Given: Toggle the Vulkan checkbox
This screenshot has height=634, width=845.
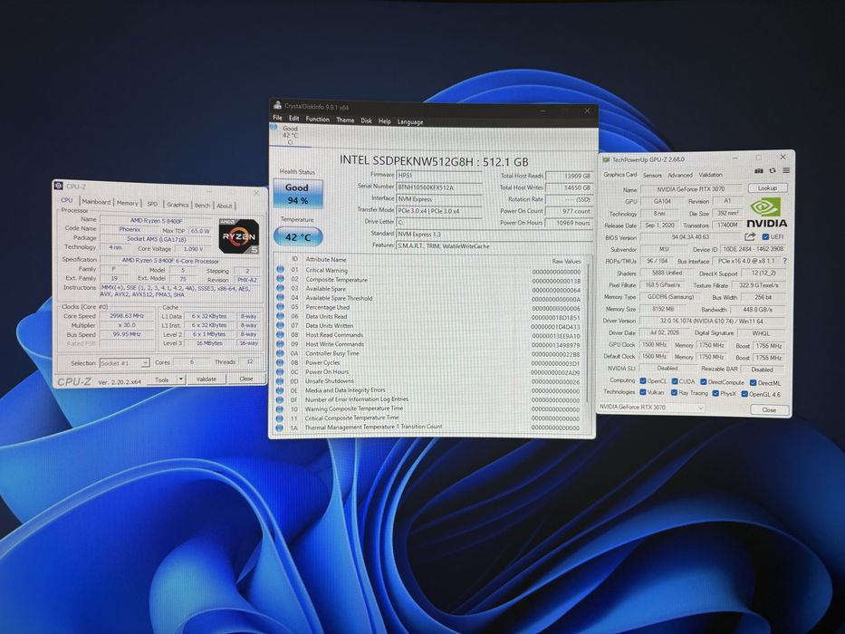Looking at the screenshot, I should (643, 392).
